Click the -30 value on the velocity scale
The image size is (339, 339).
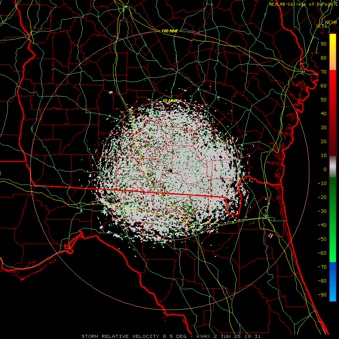tap(322, 211)
